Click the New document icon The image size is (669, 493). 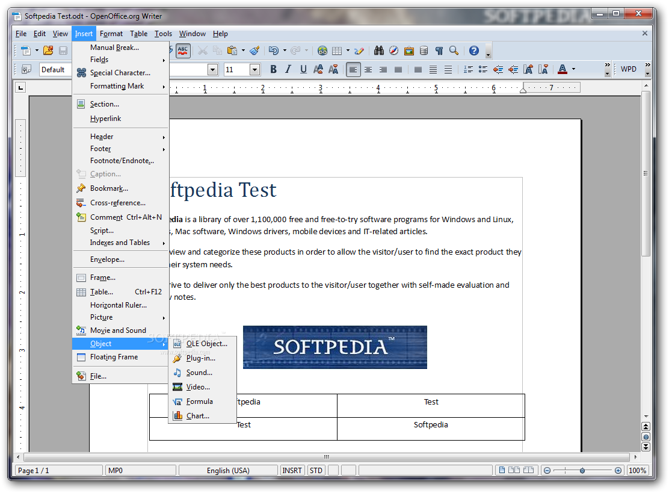[26, 51]
